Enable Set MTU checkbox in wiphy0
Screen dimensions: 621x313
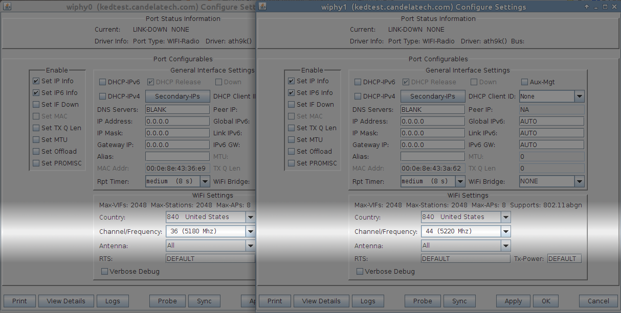point(36,139)
